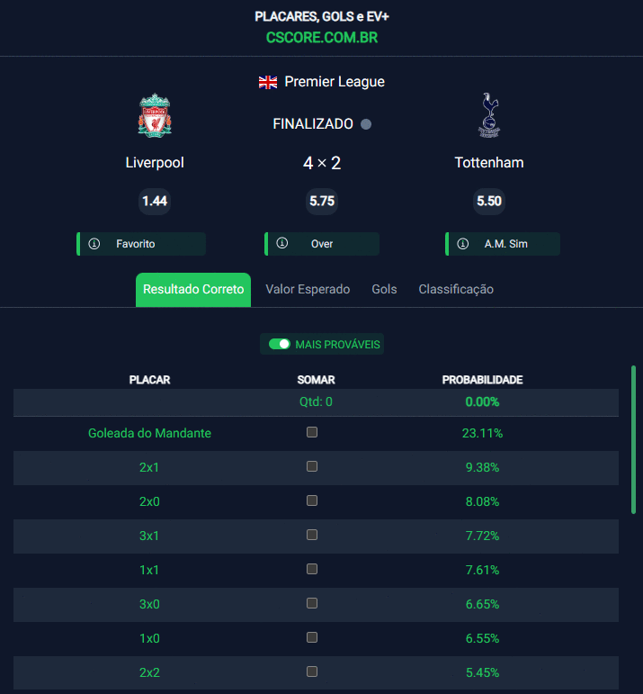Open the CSCORE.COM.BR link
This screenshot has width=643, height=694.
click(x=321, y=38)
